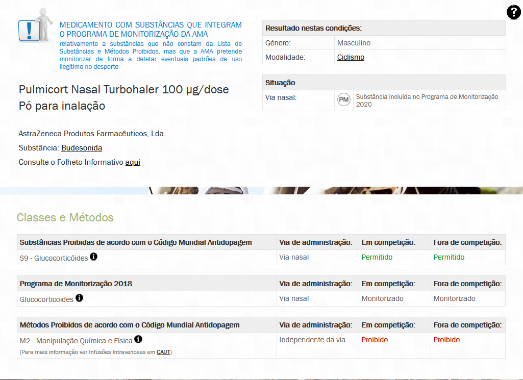Open the CAUT link for intravenous infusions

pos(163,352)
